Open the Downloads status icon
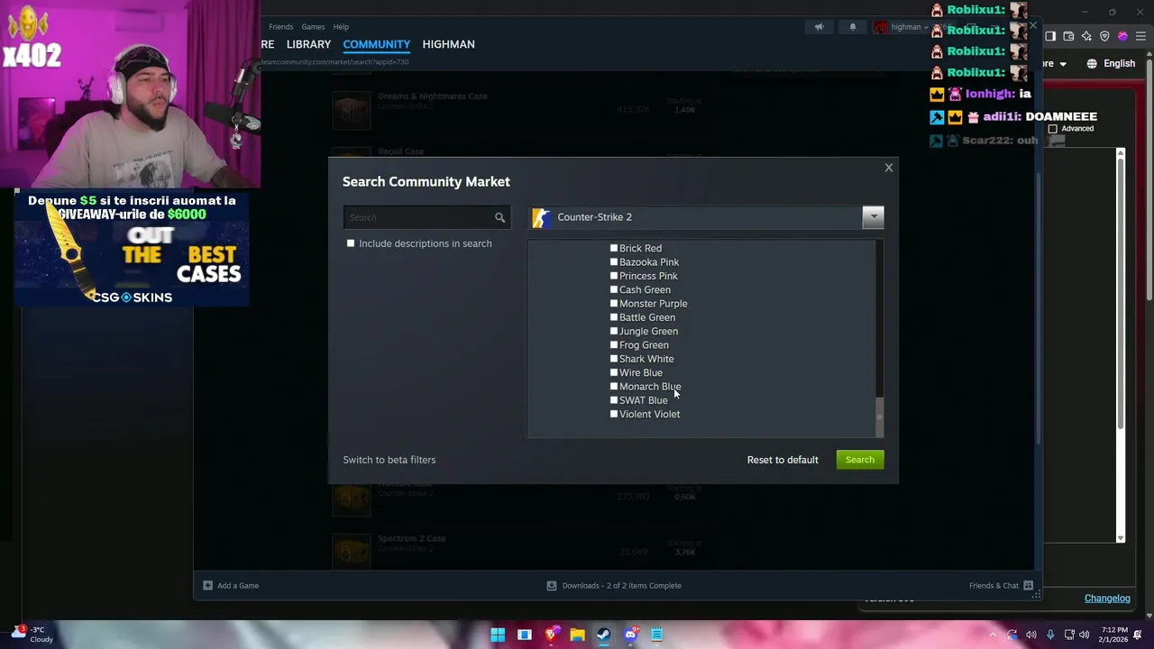The width and height of the screenshot is (1154, 649). [551, 585]
